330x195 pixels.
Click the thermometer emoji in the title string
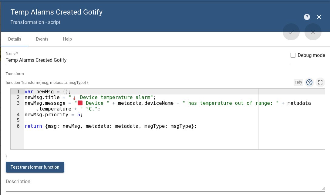(74, 97)
